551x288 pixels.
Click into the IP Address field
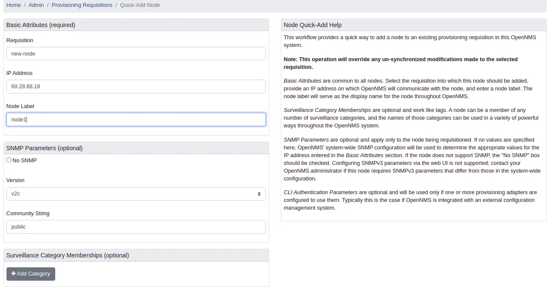(x=136, y=87)
